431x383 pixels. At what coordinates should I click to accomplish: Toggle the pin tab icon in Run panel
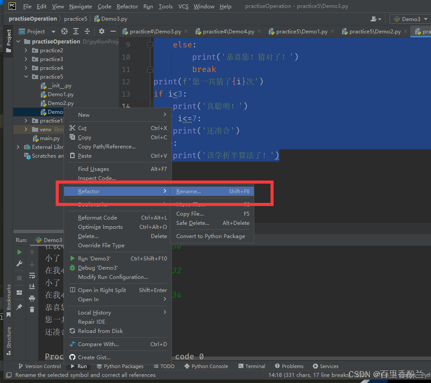click(x=19, y=307)
